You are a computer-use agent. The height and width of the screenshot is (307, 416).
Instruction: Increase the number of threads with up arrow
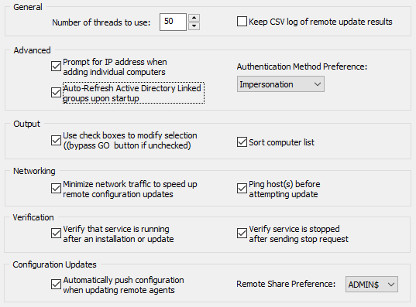tap(194, 18)
